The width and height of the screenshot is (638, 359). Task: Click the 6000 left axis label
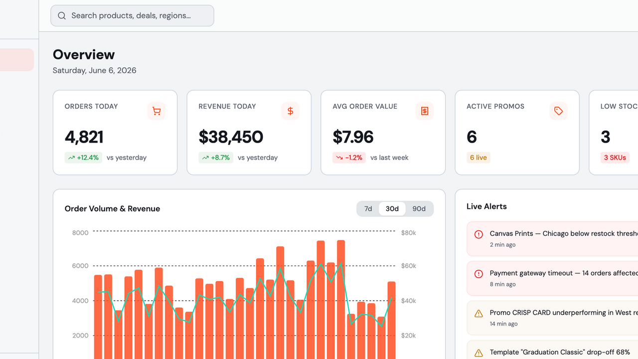(x=80, y=266)
